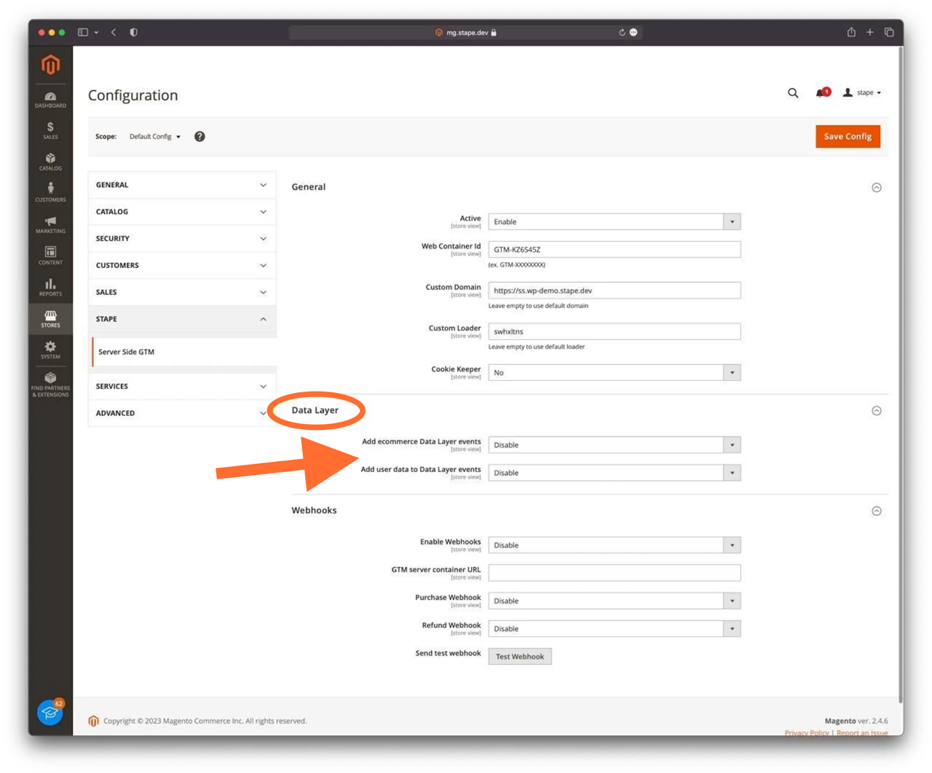Click the Custom Domain field
Image resolution: width=932 pixels, height=773 pixels.
[614, 290]
